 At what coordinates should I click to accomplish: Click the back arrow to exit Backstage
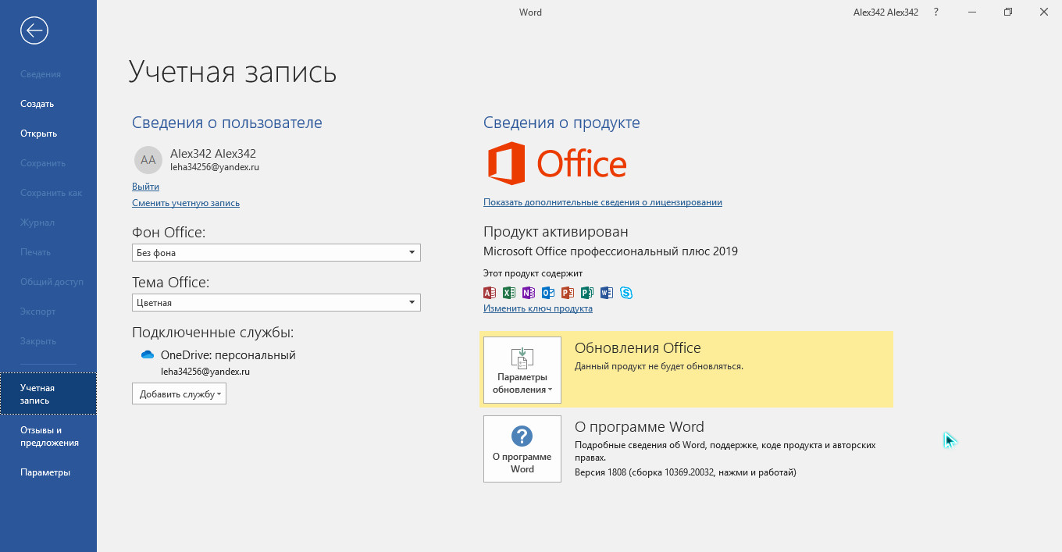34,30
